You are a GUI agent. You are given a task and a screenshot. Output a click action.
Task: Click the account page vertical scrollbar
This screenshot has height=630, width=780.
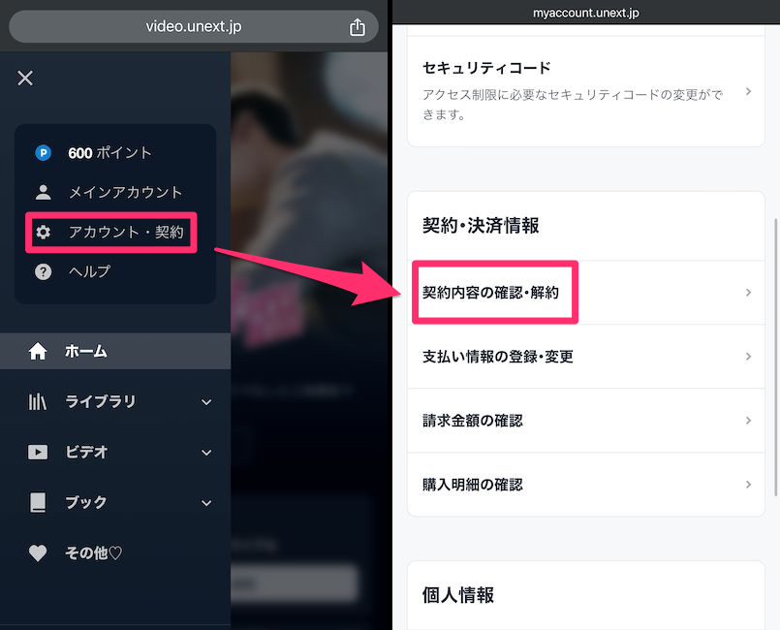pos(775,357)
